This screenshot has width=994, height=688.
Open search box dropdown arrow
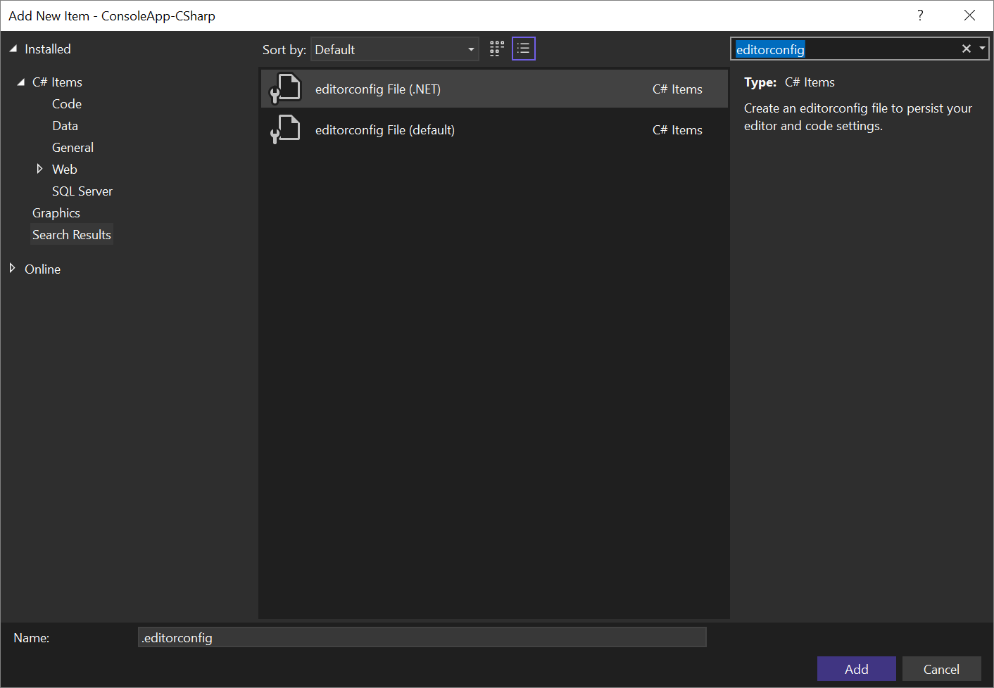click(982, 49)
